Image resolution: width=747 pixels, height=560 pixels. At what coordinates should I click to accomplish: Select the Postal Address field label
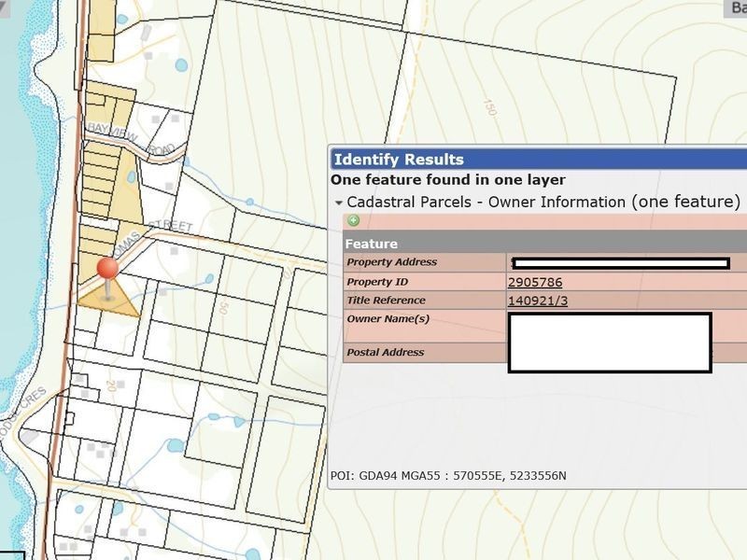[x=386, y=353]
